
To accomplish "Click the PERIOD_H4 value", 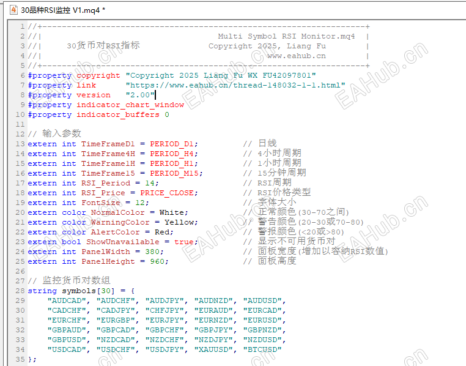I will 172,154.
